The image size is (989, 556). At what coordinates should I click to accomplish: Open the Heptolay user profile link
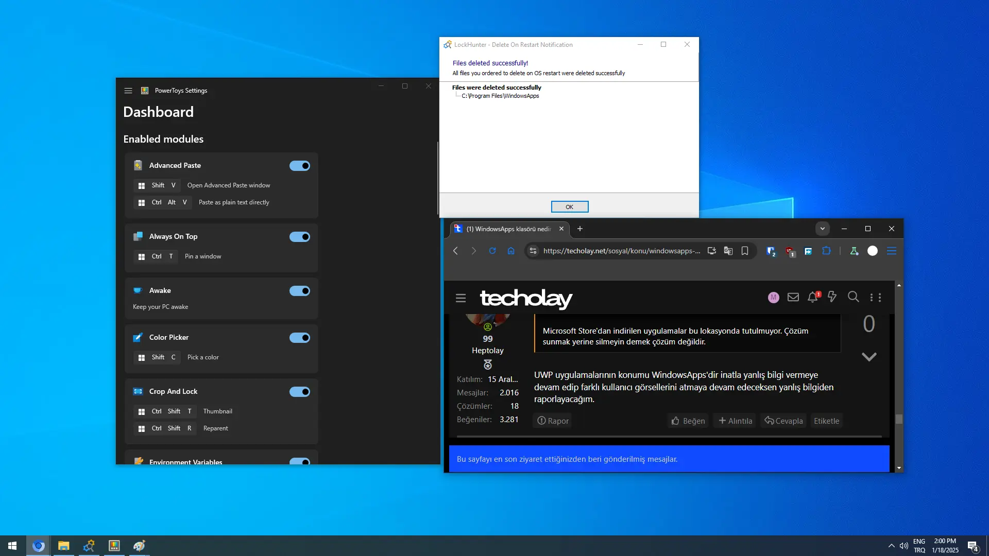487,350
